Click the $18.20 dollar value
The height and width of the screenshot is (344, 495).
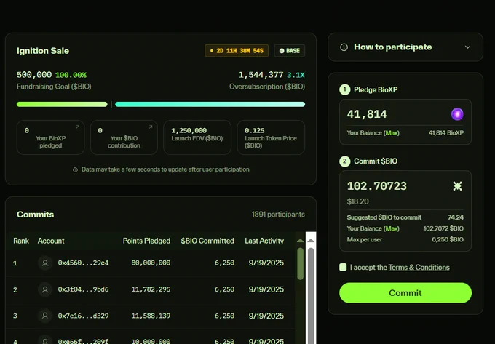tap(357, 201)
